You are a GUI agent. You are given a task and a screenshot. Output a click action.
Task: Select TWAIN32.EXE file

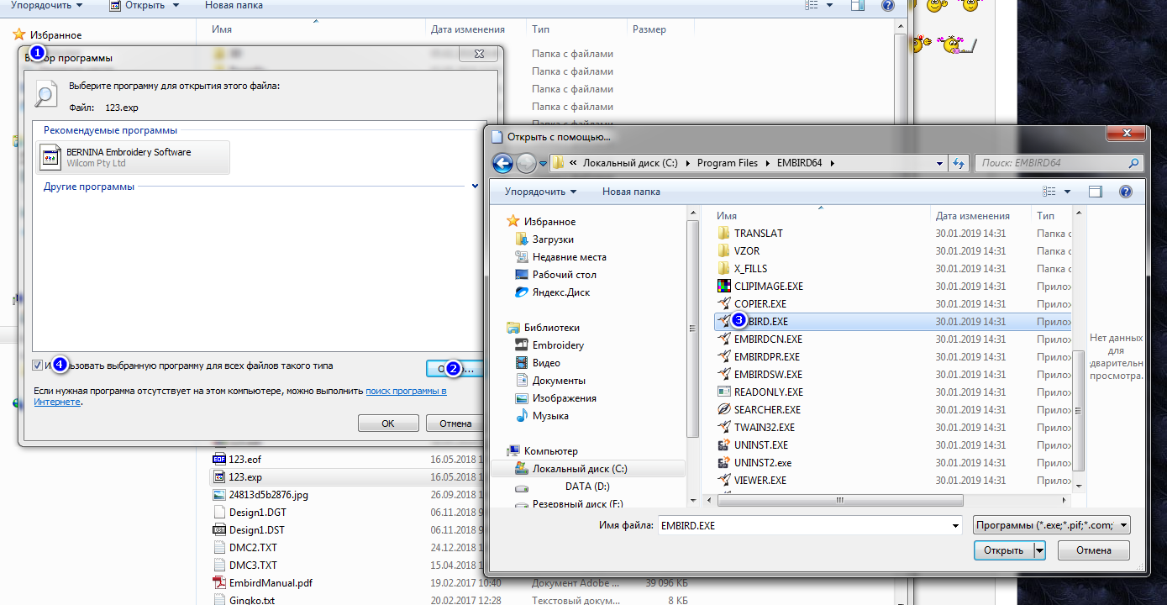pos(764,428)
